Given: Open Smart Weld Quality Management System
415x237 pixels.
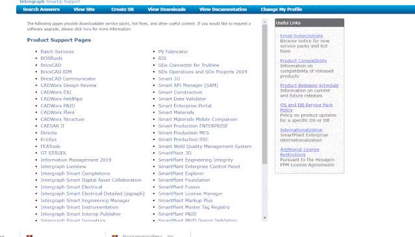Looking at the screenshot, I should pos(205,146).
